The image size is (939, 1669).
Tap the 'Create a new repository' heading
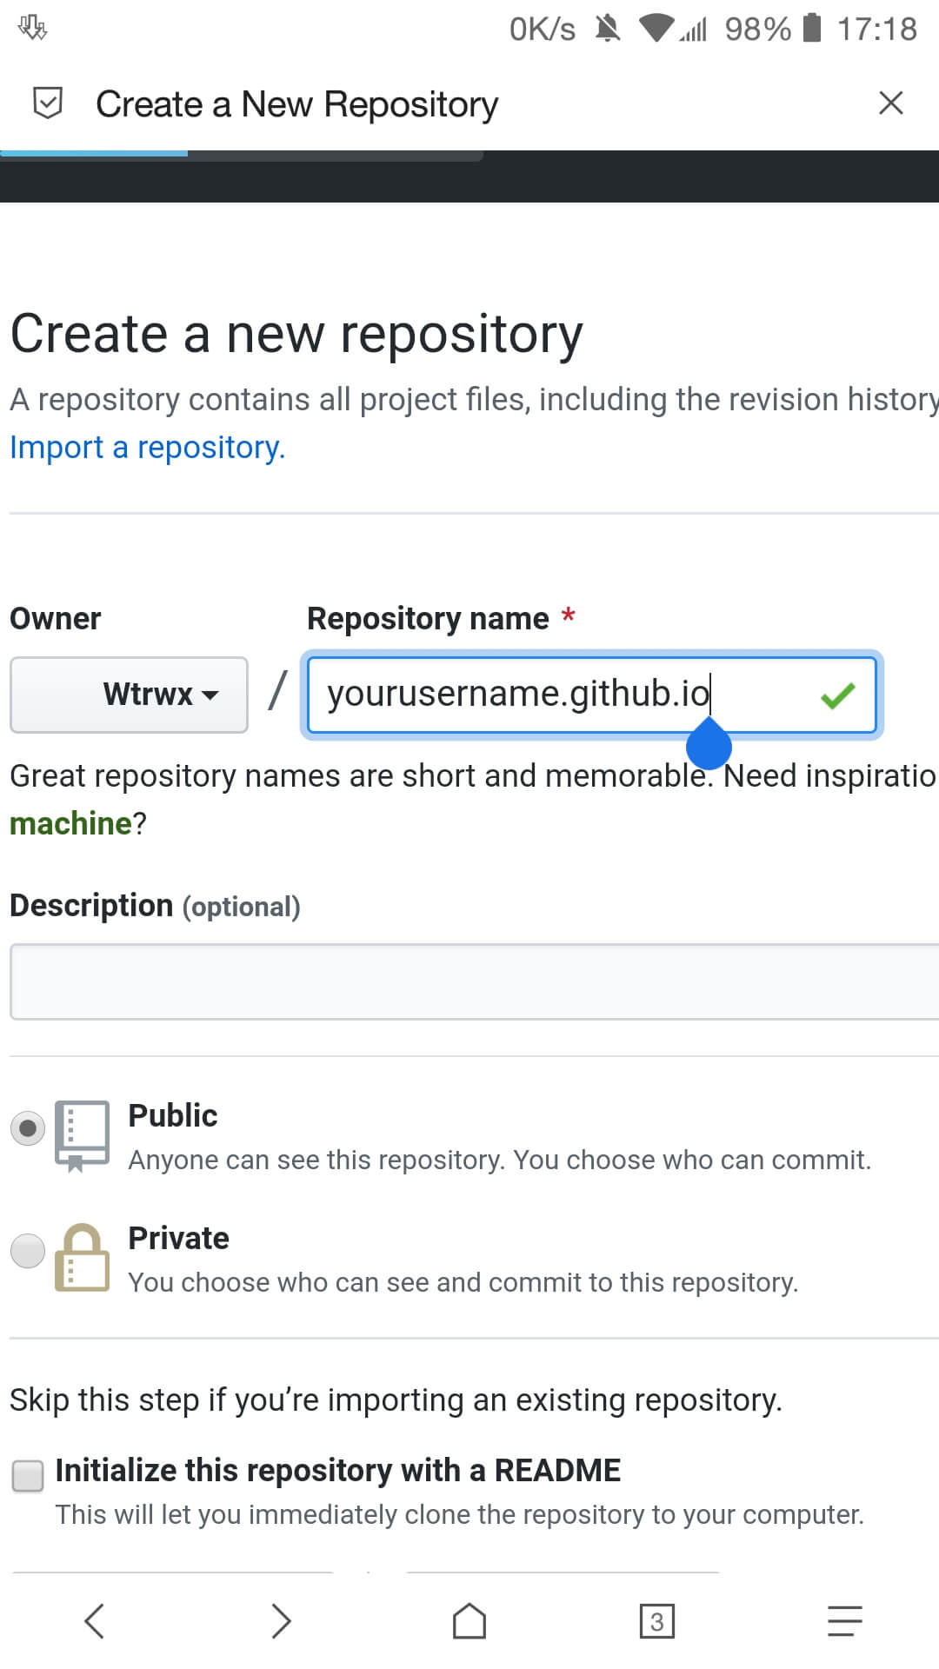click(296, 334)
